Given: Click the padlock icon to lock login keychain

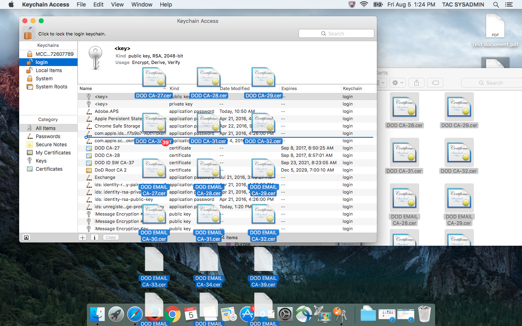Looking at the screenshot, I should (x=29, y=33).
